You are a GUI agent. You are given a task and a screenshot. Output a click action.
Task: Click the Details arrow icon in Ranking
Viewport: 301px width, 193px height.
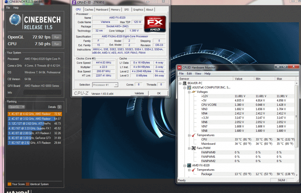click(59, 107)
